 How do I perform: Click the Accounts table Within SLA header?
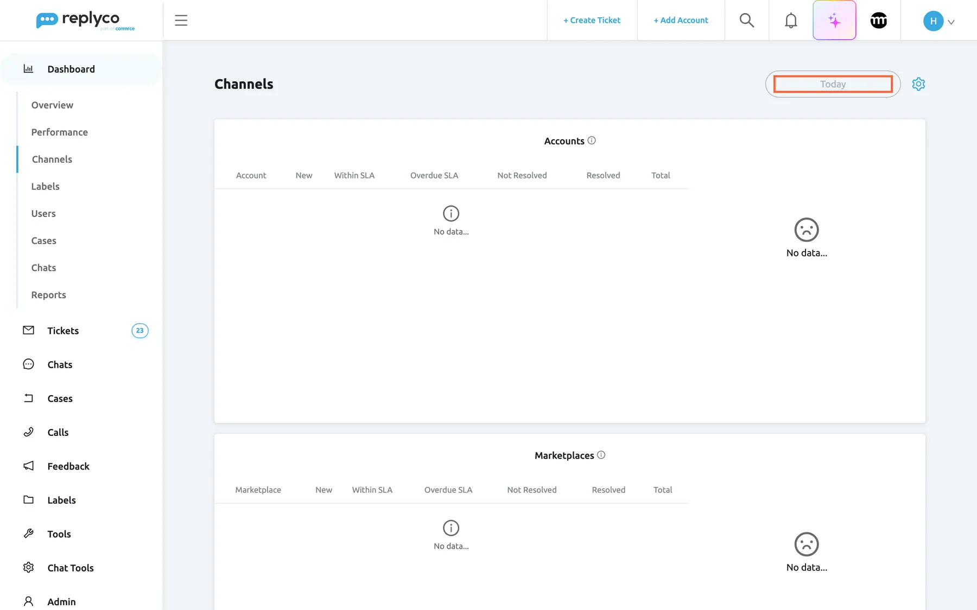tap(354, 176)
